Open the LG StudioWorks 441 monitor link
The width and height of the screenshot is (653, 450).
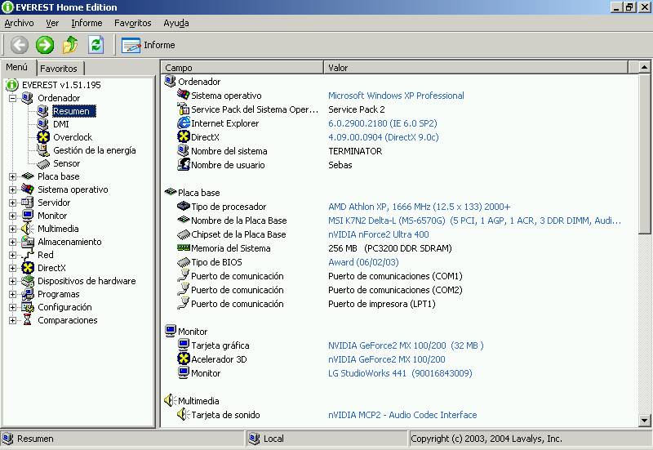(x=400, y=373)
